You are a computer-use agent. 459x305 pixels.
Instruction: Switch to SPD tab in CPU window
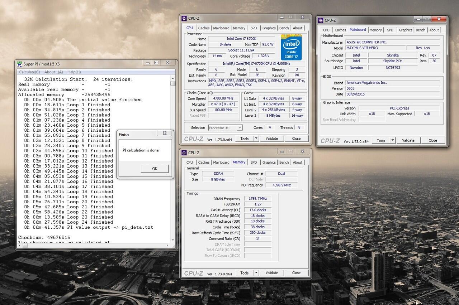254,28
